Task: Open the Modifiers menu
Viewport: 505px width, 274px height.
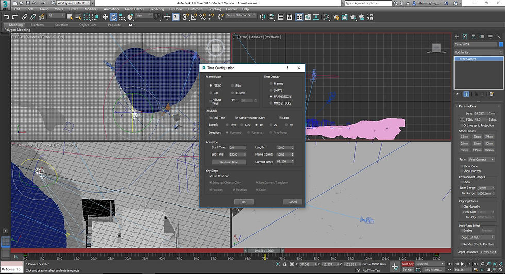Action: 91,9
